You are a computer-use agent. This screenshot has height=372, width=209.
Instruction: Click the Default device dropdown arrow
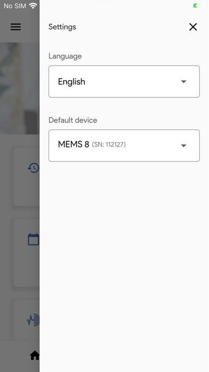pyautogui.click(x=183, y=146)
